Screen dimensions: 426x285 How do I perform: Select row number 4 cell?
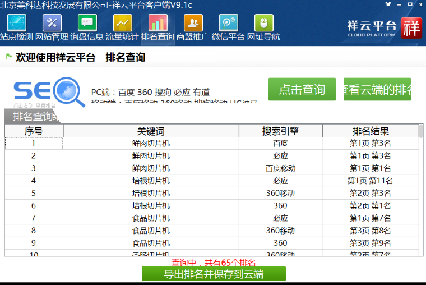34,181
